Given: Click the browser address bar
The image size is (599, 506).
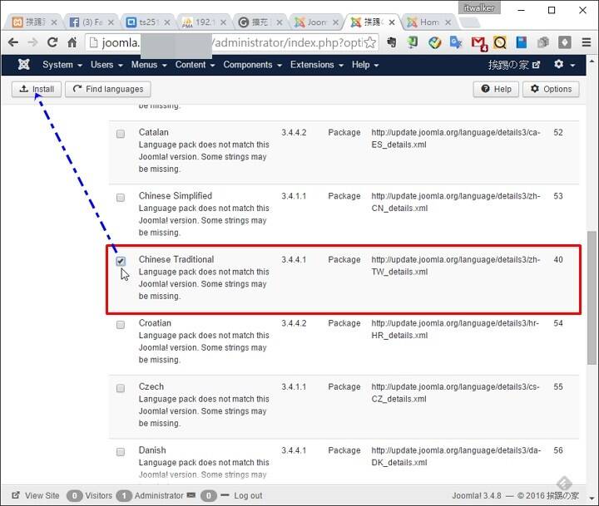Looking at the screenshot, I should point(231,42).
